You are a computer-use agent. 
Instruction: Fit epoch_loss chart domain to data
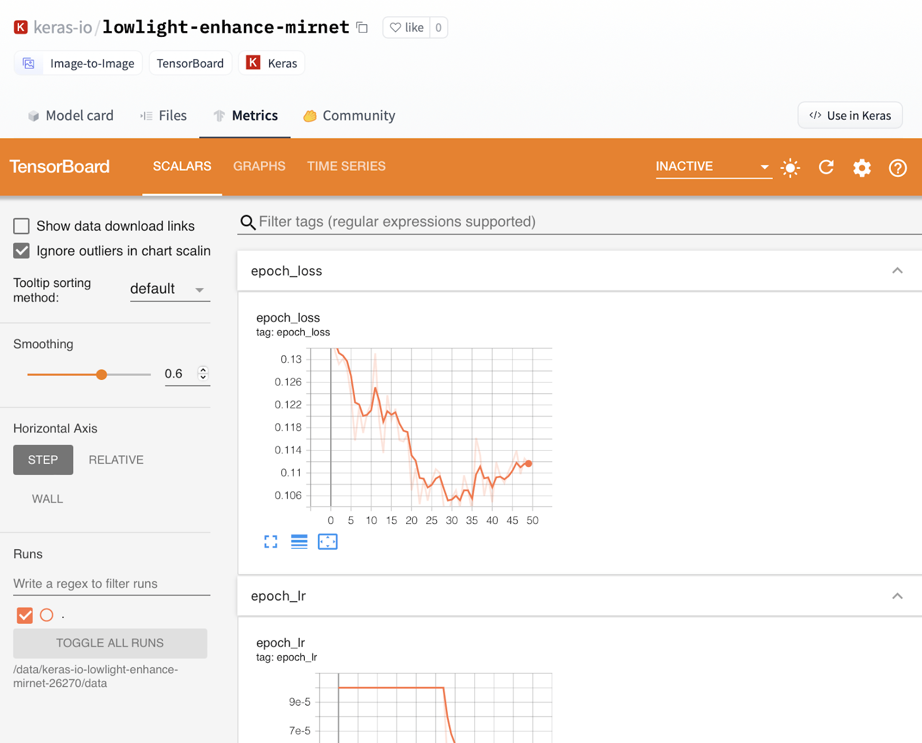(x=327, y=541)
